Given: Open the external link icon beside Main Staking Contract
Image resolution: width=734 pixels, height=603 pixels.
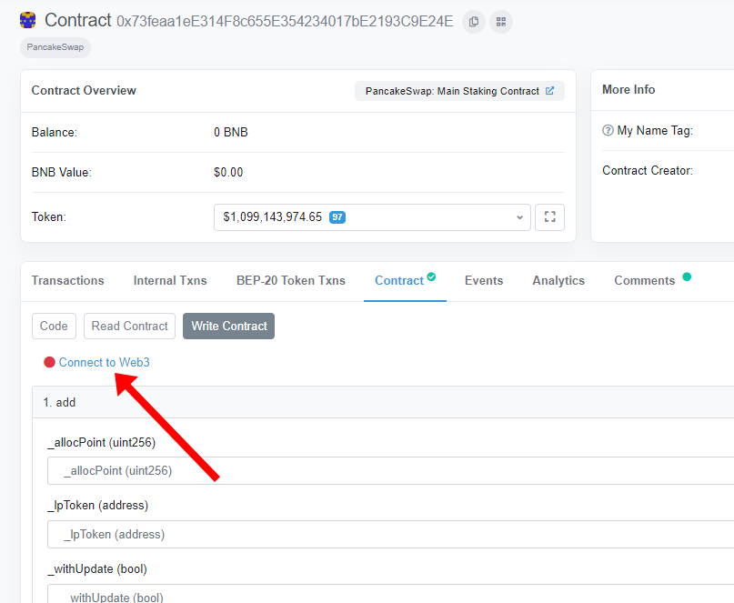Looking at the screenshot, I should pyautogui.click(x=549, y=91).
